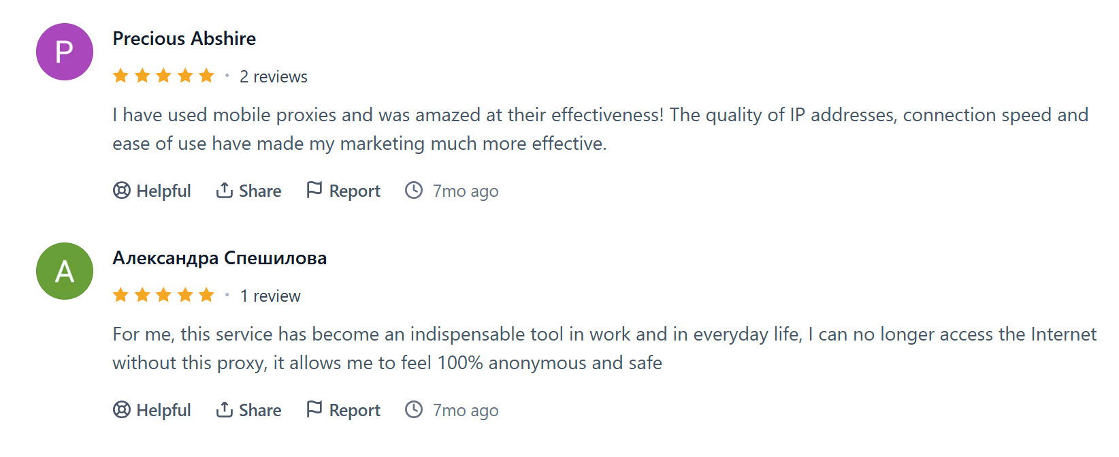This screenshot has width=1119, height=457.
Task: Click clock icon on Александра's review
Action: pyautogui.click(x=414, y=409)
